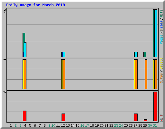Click green weekend day label '24'

click(x=121, y=125)
